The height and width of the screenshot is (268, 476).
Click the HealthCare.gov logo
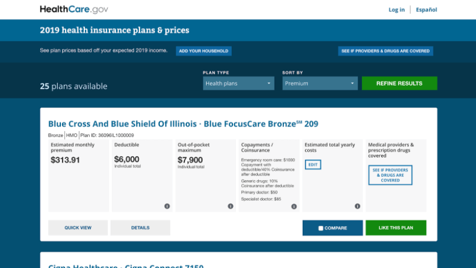pos(74,9)
